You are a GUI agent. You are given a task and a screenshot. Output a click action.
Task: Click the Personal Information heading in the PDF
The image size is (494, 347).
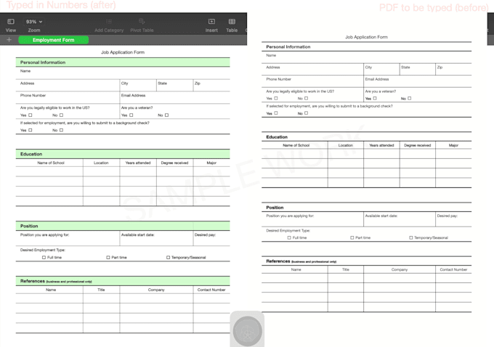[x=288, y=46]
